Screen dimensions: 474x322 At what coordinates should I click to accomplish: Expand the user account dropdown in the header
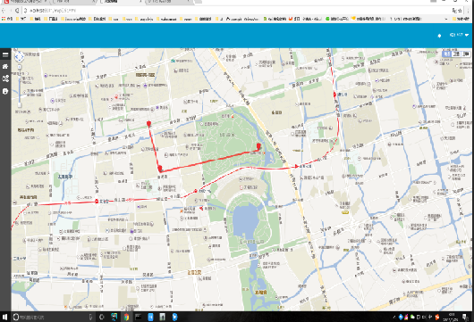459,35
